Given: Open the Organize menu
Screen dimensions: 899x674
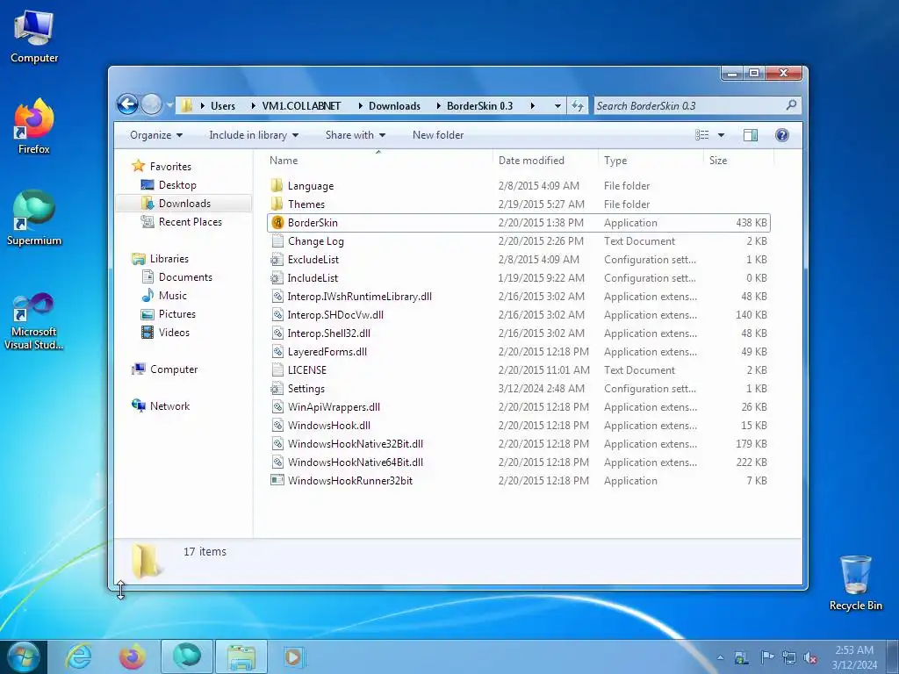Looking at the screenshot, I should tap(156, 135).
